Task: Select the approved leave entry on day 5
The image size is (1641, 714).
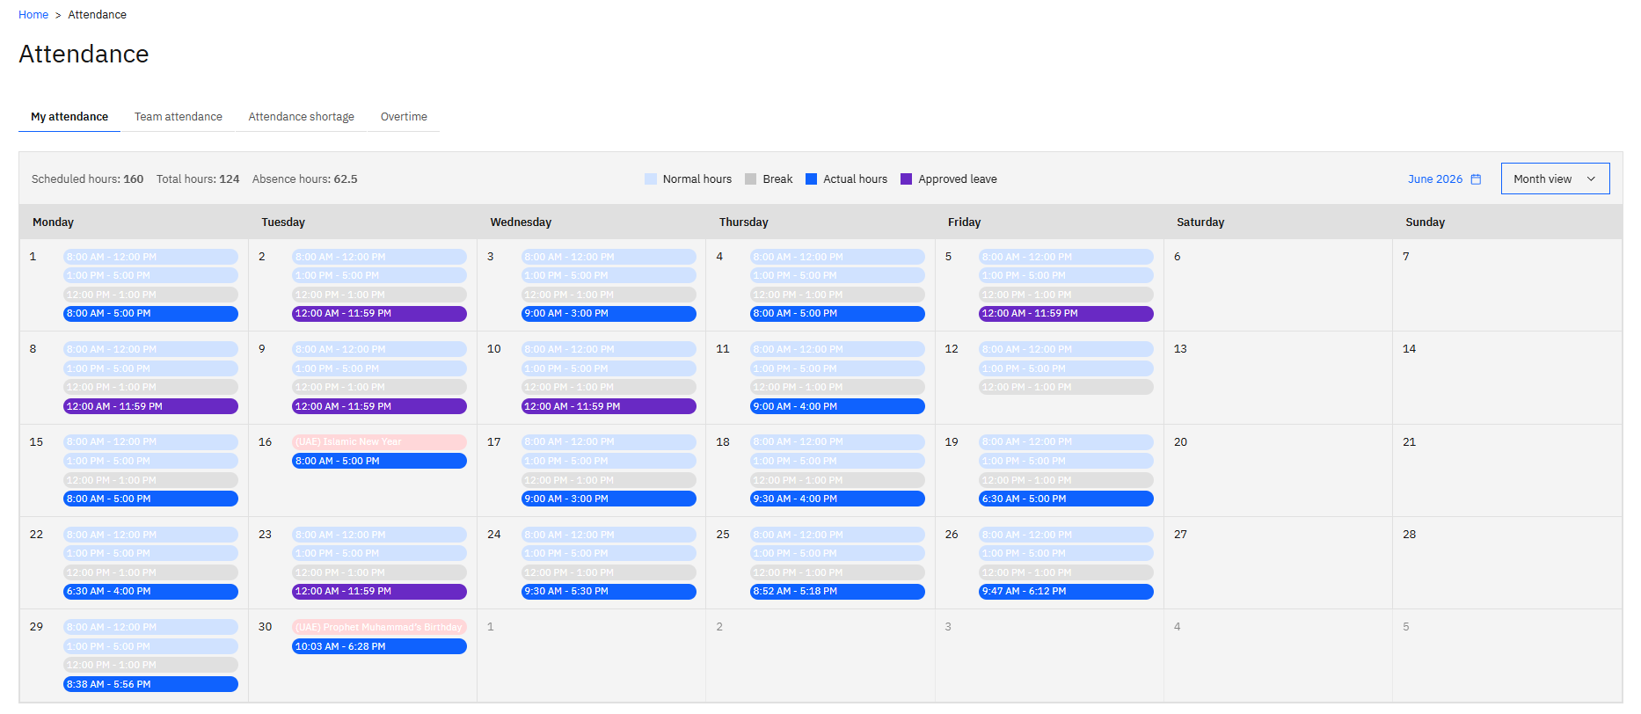Action: click(x=1066, y=314)
